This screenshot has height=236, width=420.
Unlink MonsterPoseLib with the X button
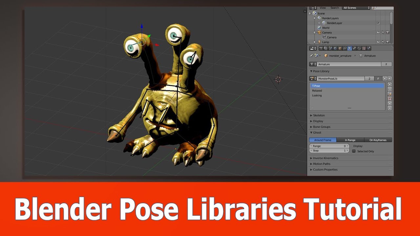[x=389, y=79]
